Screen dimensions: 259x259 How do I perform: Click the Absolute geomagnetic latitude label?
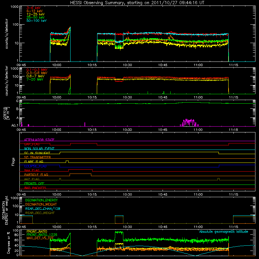tap(224, 231)
